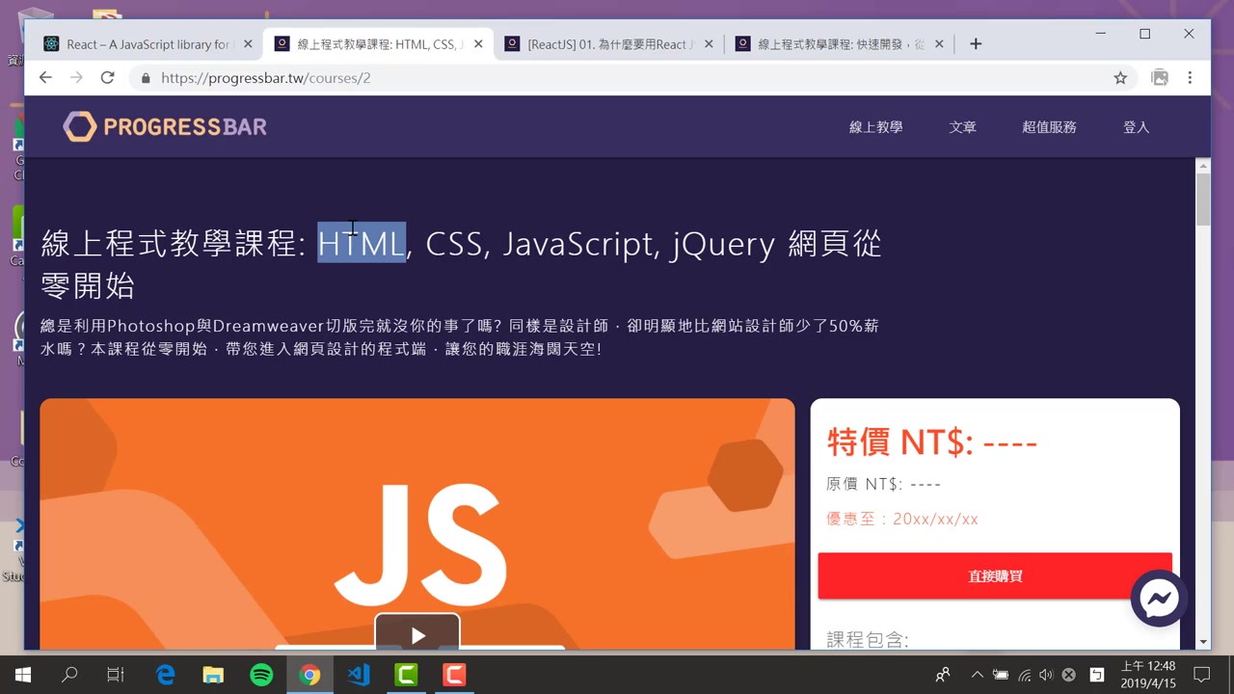The image size is (1234, 694).
Task: Bookmark this page with the star icon
Action: tap(1120, 78)
